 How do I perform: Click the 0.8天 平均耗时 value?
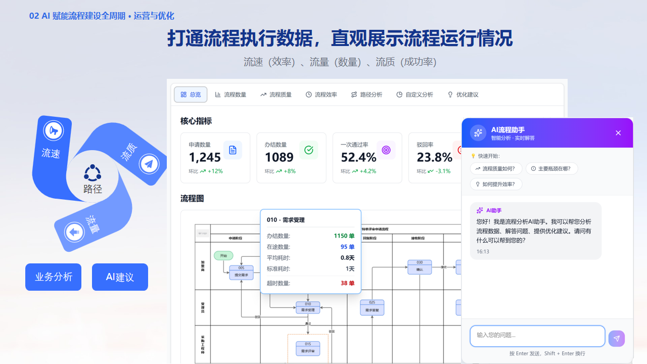(x=348, y=258)
